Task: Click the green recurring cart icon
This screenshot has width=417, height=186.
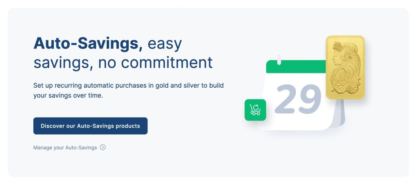Action: pos(255,110)
